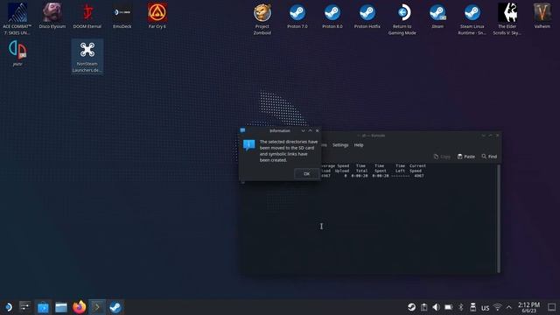Switch the US keyboard layout indicator
The height and width of the screenshot is (315, 560).
tap(485, 308)
